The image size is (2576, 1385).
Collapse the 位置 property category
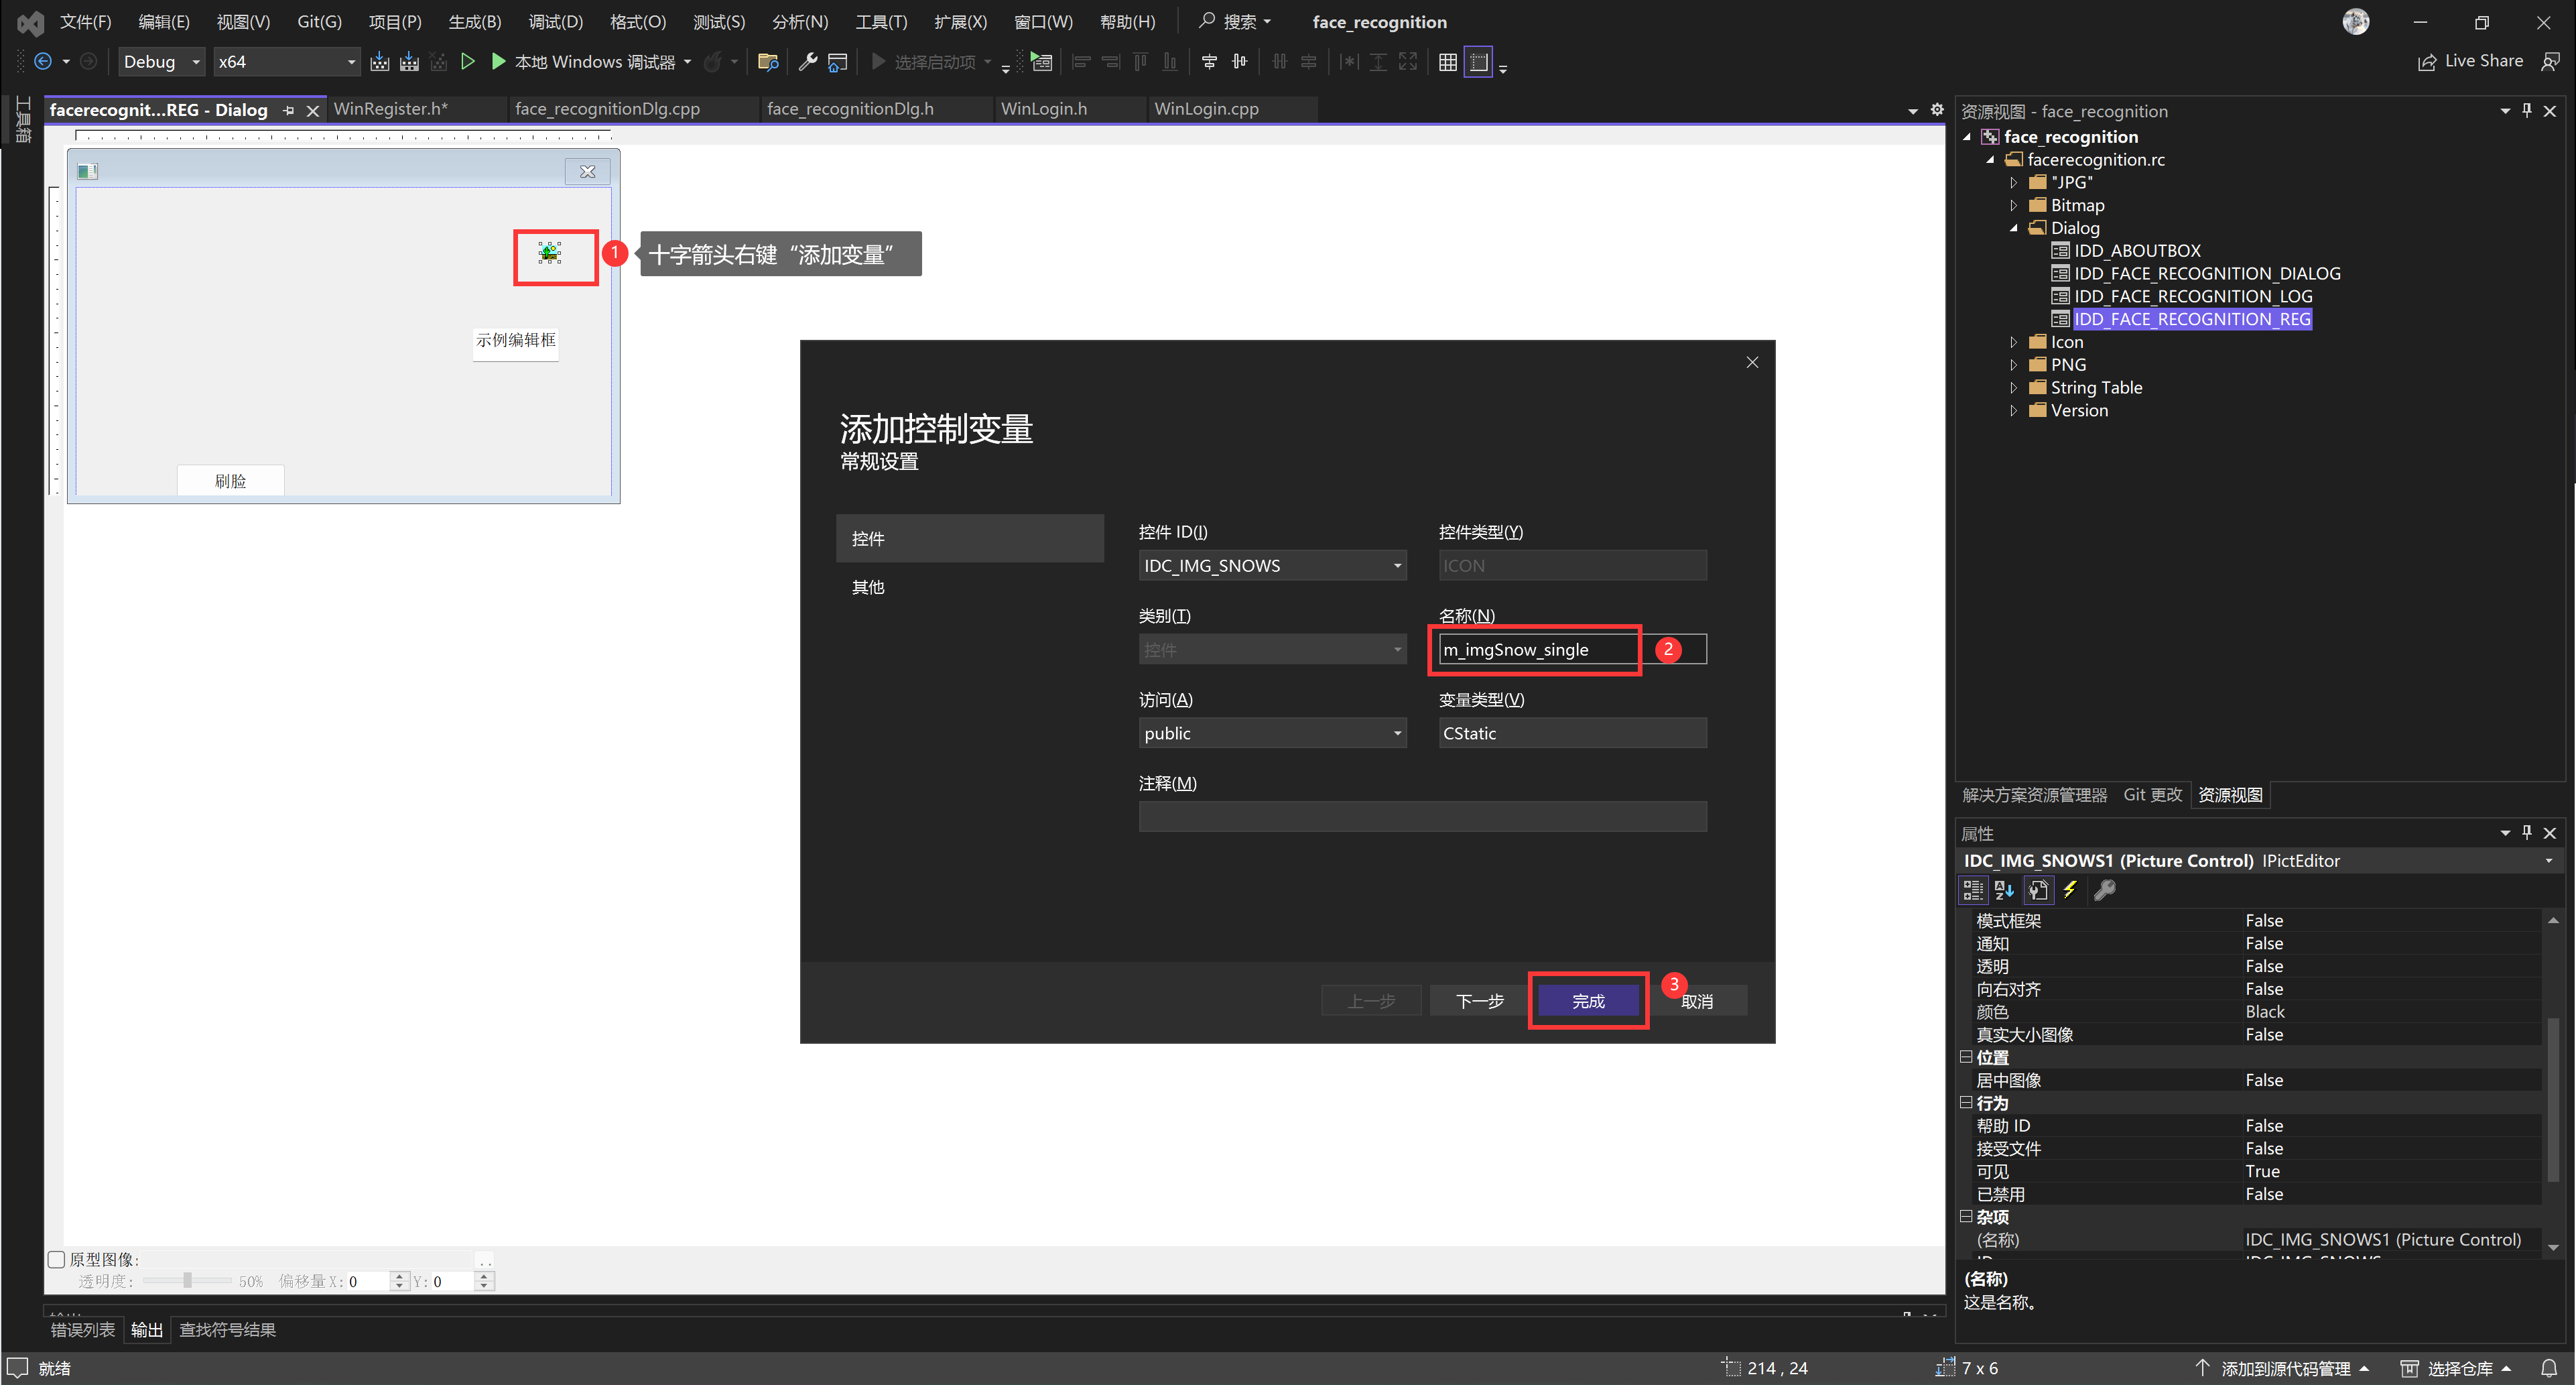[x=1966, y=1057]
